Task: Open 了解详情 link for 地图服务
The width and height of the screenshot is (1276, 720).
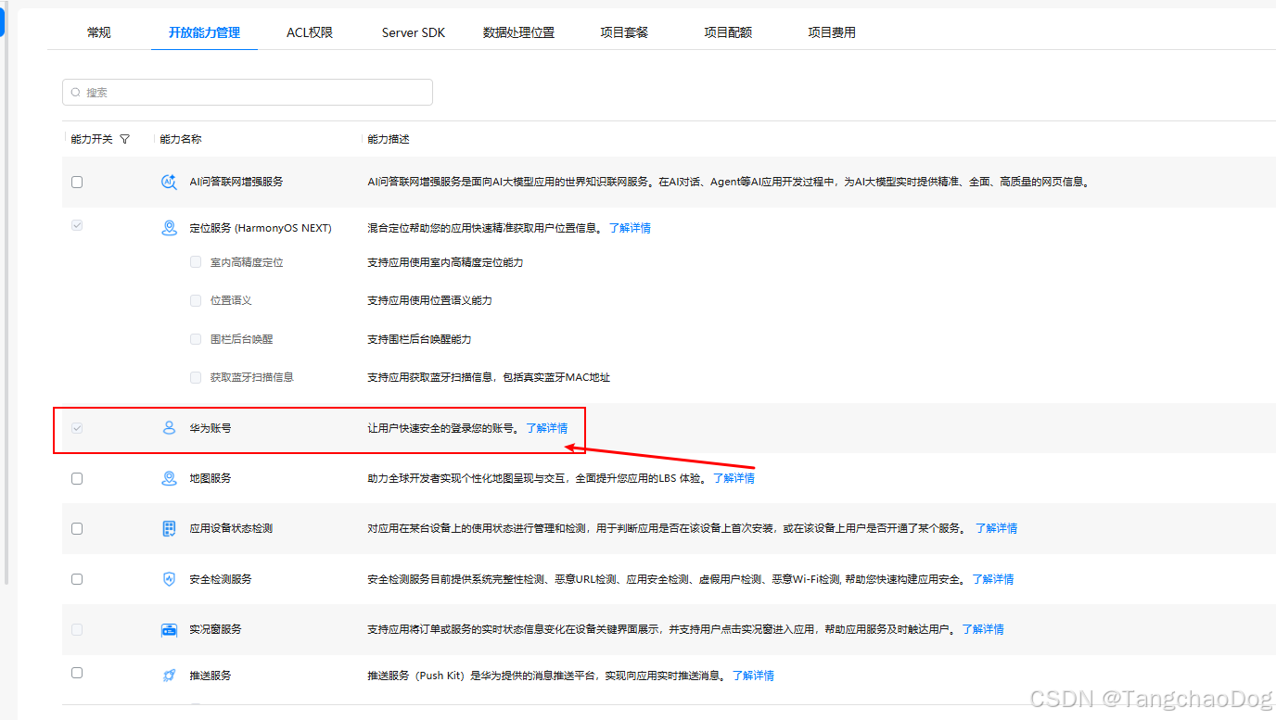Action: [x=734, y=478]
